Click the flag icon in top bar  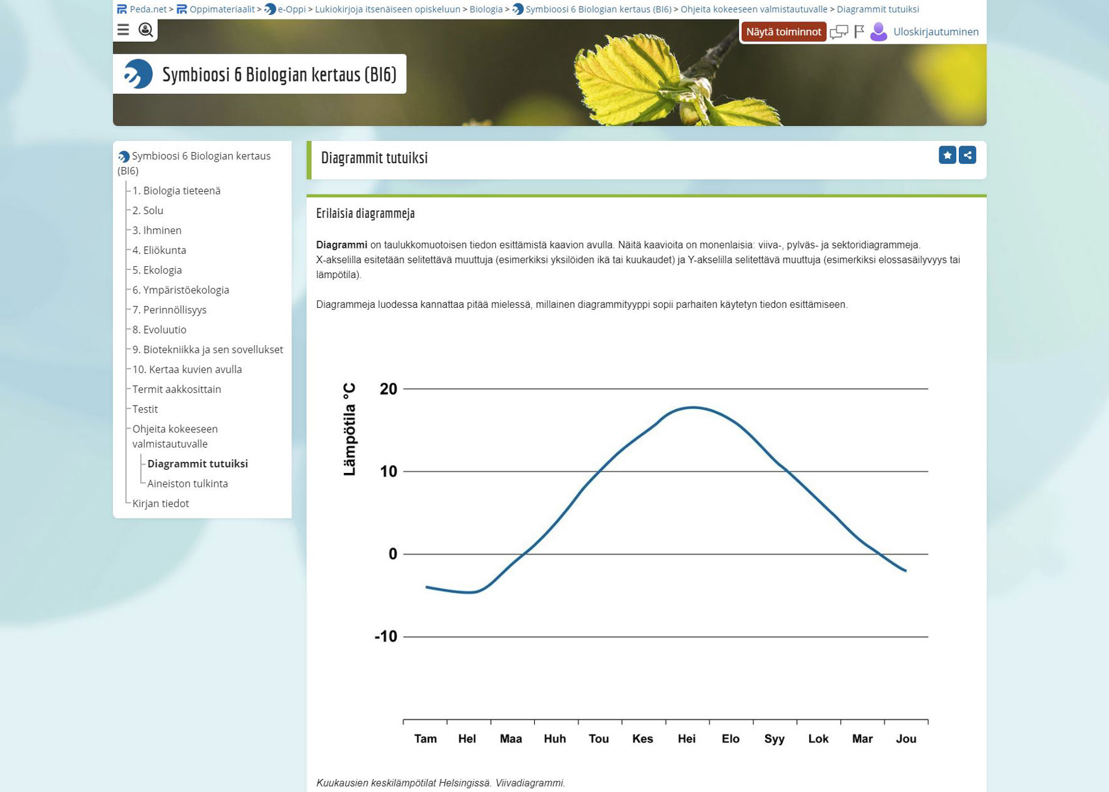[859, 32]
